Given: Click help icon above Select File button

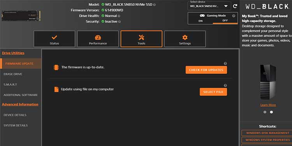Looking at the screenshot, I should tap(225, 86).
